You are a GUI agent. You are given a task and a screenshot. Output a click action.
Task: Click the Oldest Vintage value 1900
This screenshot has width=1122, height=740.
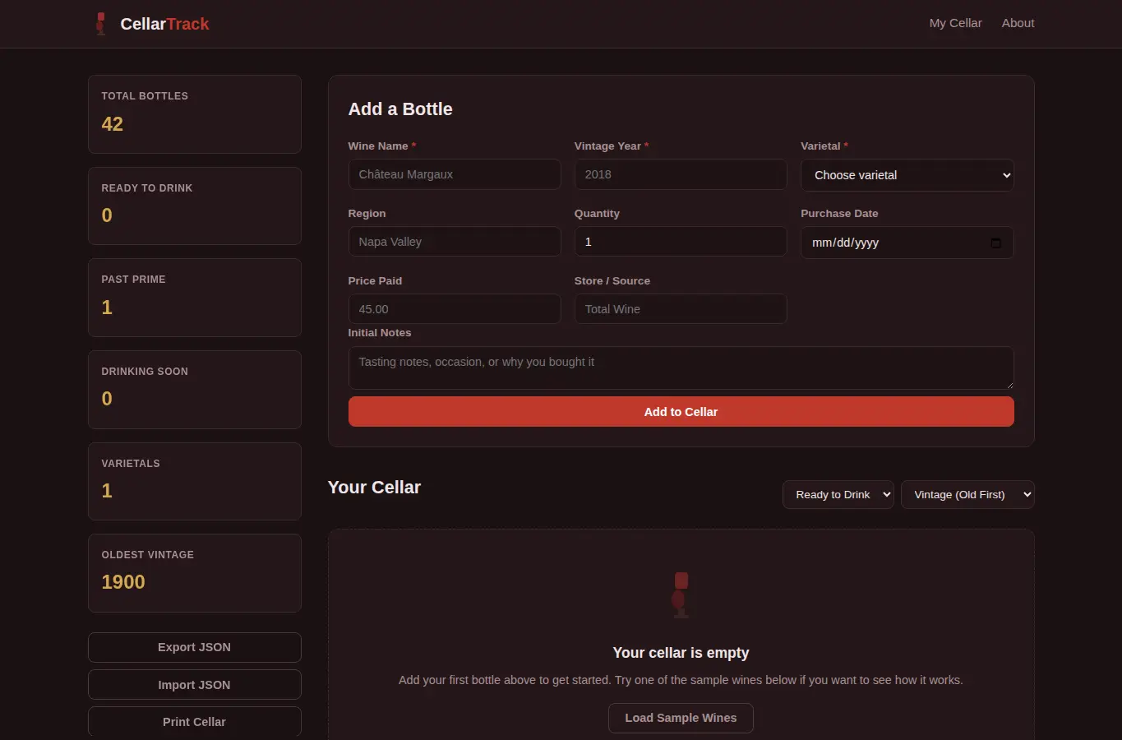pyautogui.click(x=123, y=582)
